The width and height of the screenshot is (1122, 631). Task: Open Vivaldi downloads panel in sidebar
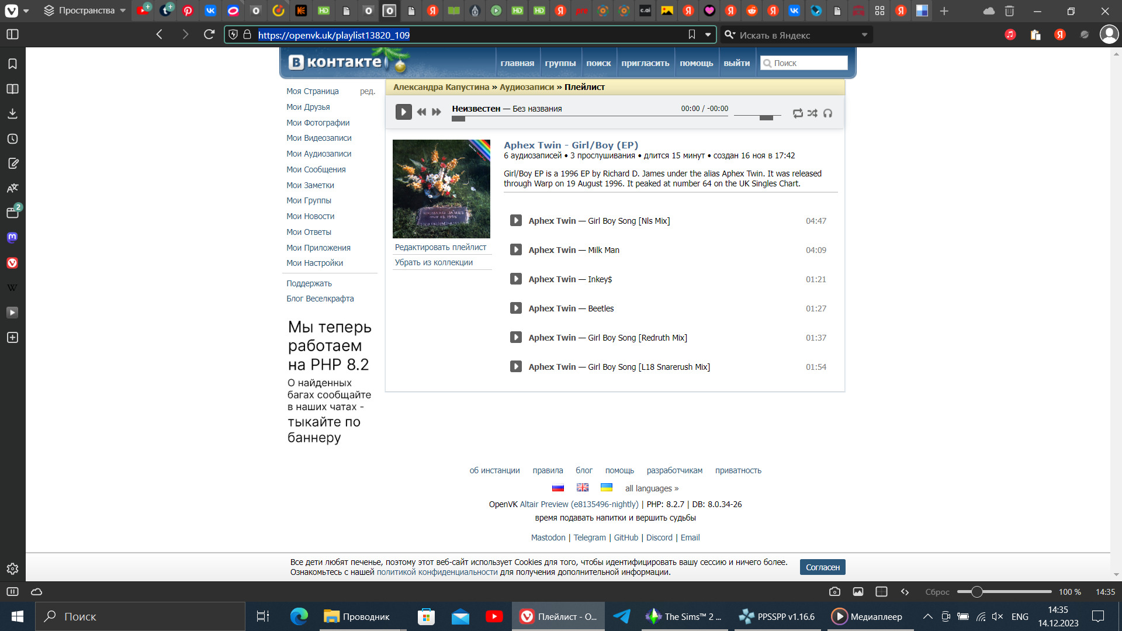[x=12, y=114]
